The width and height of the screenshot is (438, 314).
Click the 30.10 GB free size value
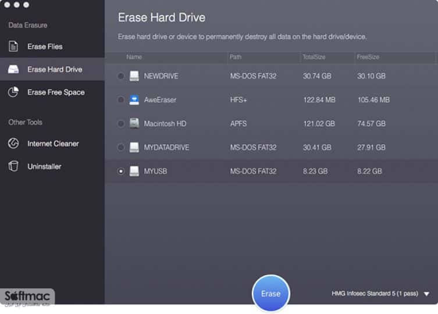(371, 76)
